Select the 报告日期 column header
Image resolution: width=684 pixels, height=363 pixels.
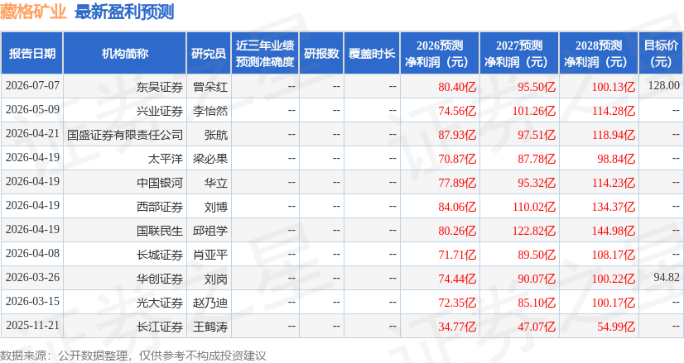click(31, 53)
